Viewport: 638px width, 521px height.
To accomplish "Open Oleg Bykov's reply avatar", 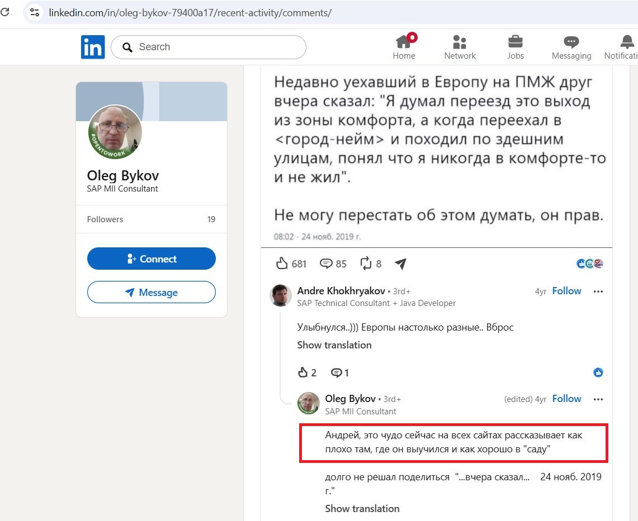I will tap(309, 403).
